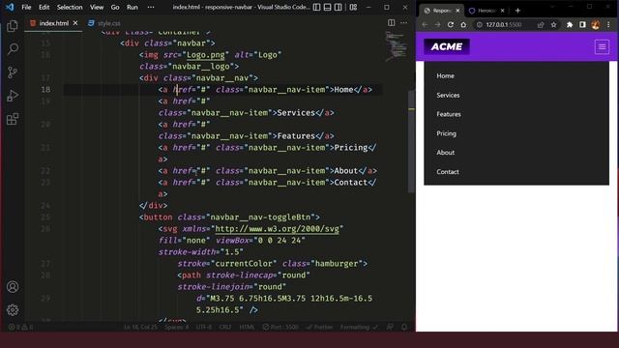Close the Responsive browser tab
The height and width of the screenshot is (348, 619).
pos(457,11)
